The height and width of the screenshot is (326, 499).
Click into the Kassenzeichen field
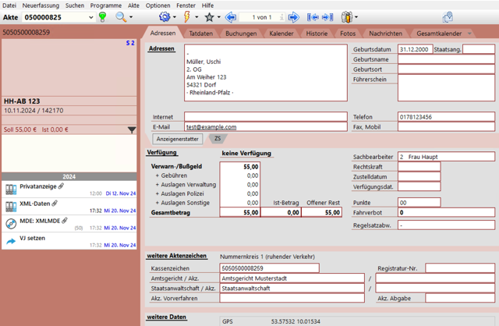[x=269, y=268]
